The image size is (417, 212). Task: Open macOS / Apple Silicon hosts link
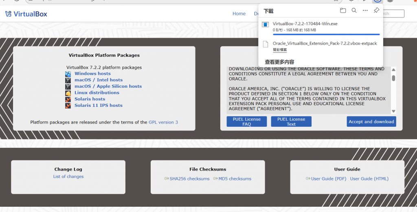pyautogui.click(x=108, y=86)
